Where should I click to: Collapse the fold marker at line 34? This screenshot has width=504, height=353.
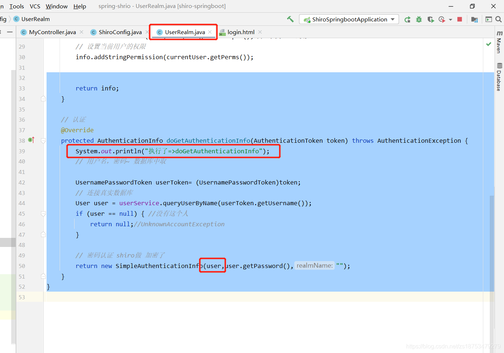pos(43,99)
